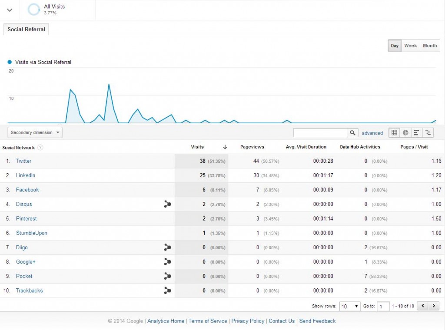Click the data hub icon in Trackbacks row

(167, 290)
